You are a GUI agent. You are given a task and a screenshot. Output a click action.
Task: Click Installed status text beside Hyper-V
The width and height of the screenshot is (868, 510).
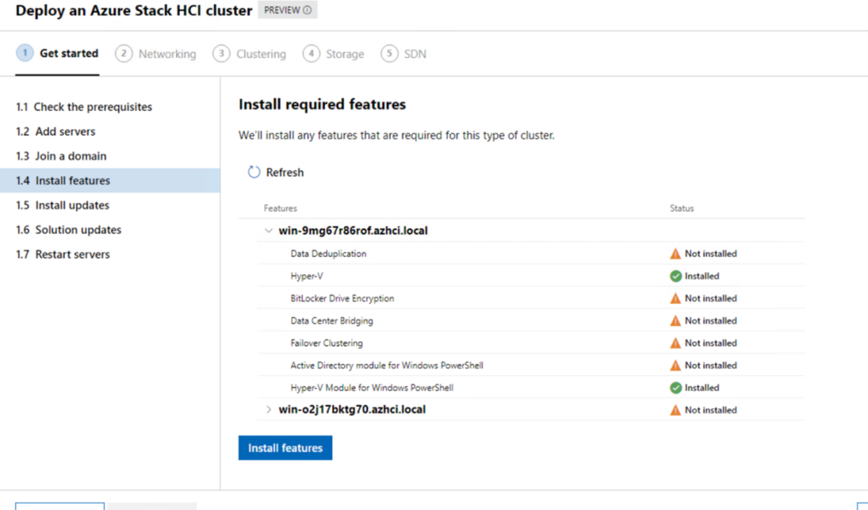[702, 276]
